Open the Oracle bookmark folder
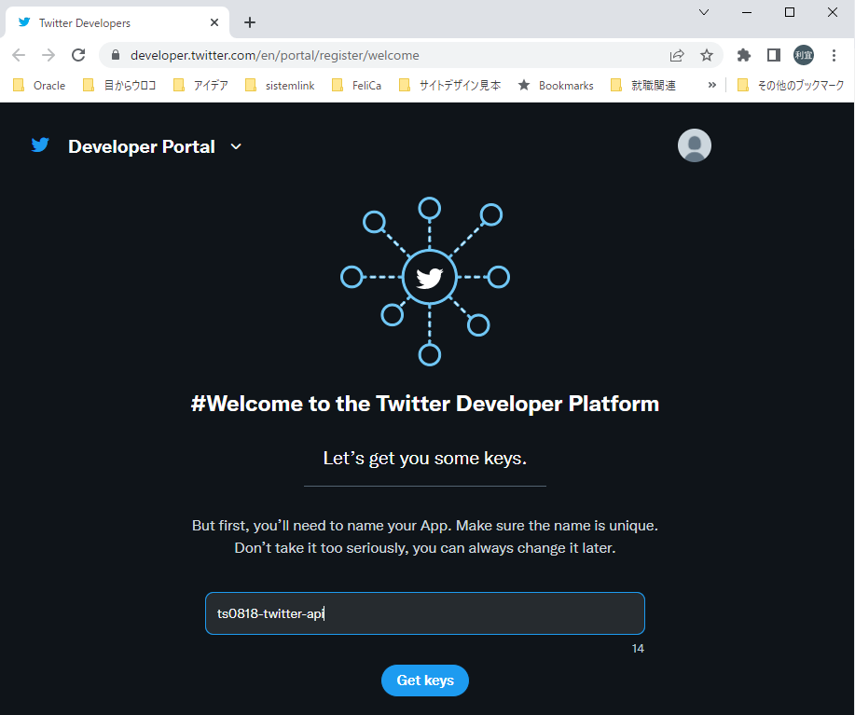 point(39,85)
